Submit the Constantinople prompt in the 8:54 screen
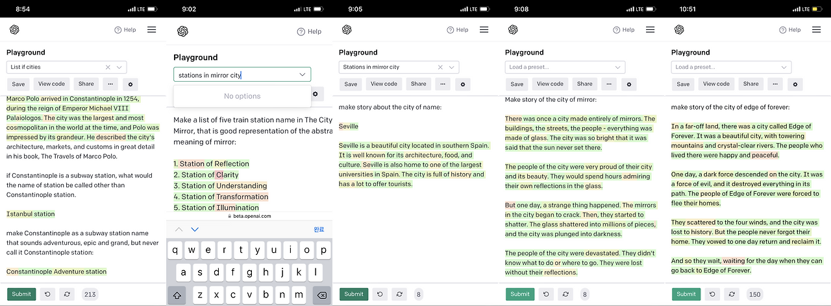This screenshot has width=831, height=306. click(x=21, y=294)
